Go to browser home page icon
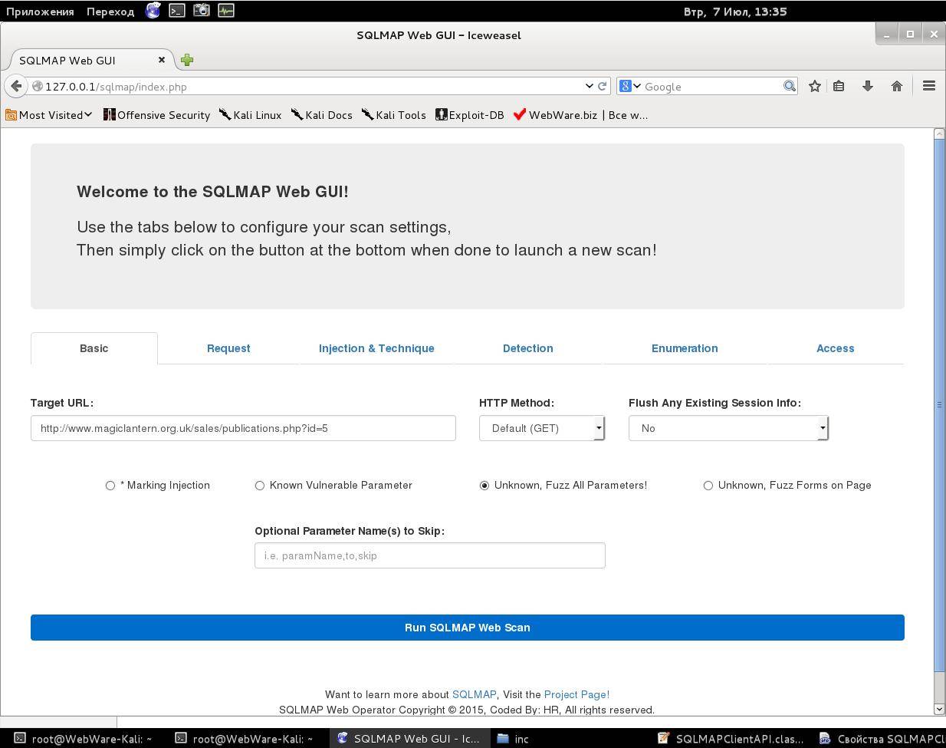 (896, 86)
